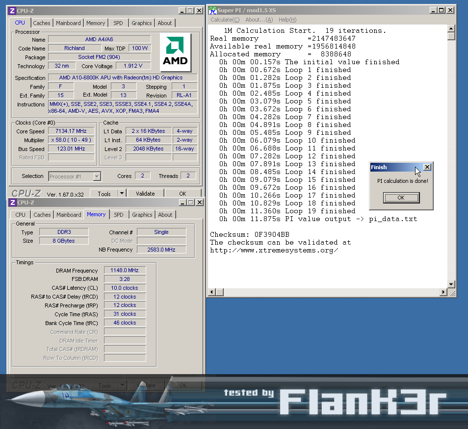Open the Calculate menu in Super PI
Screen dimensions: 468x429
225,20
